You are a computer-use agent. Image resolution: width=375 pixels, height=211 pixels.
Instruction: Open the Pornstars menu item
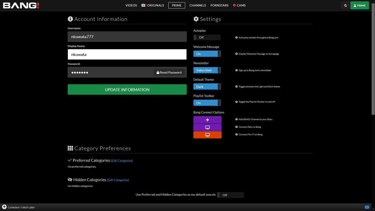tap(219, 5)
